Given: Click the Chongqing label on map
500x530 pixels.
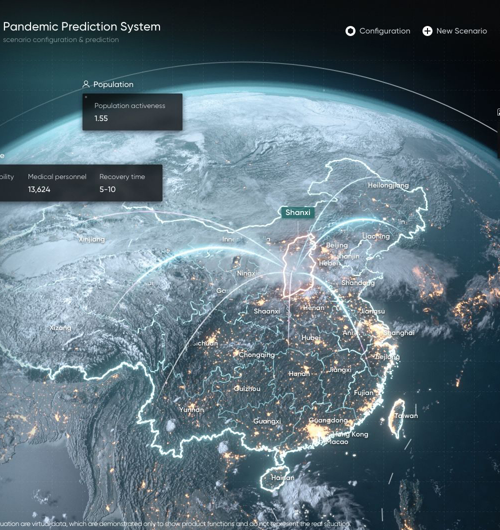Looking at the screenshot, I should [256, 354].
